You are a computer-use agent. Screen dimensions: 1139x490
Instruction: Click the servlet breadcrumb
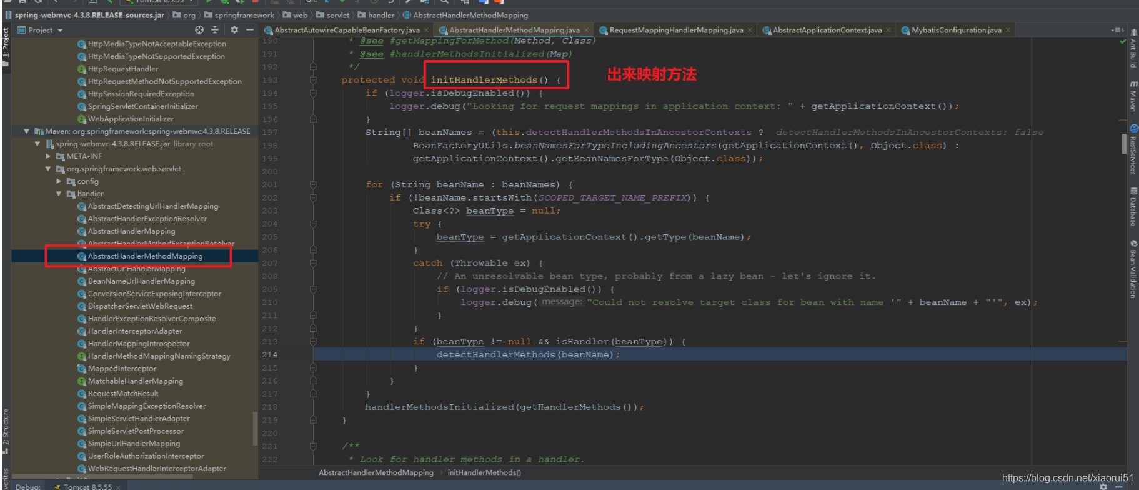click(333, 15)
